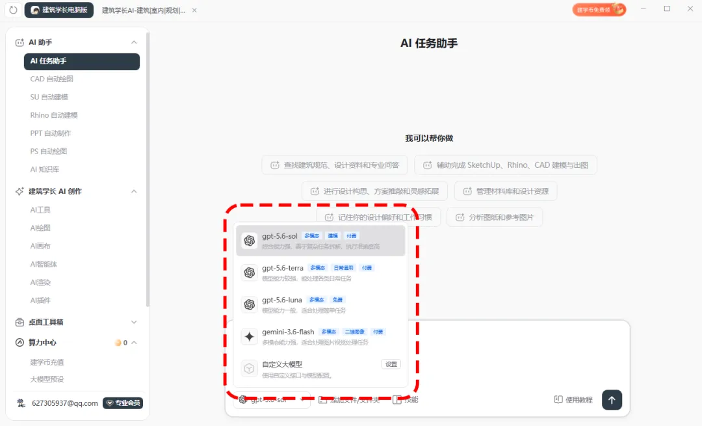Click the 建学币免费领 promo button

pyautogui.click(x=599, y=9)
